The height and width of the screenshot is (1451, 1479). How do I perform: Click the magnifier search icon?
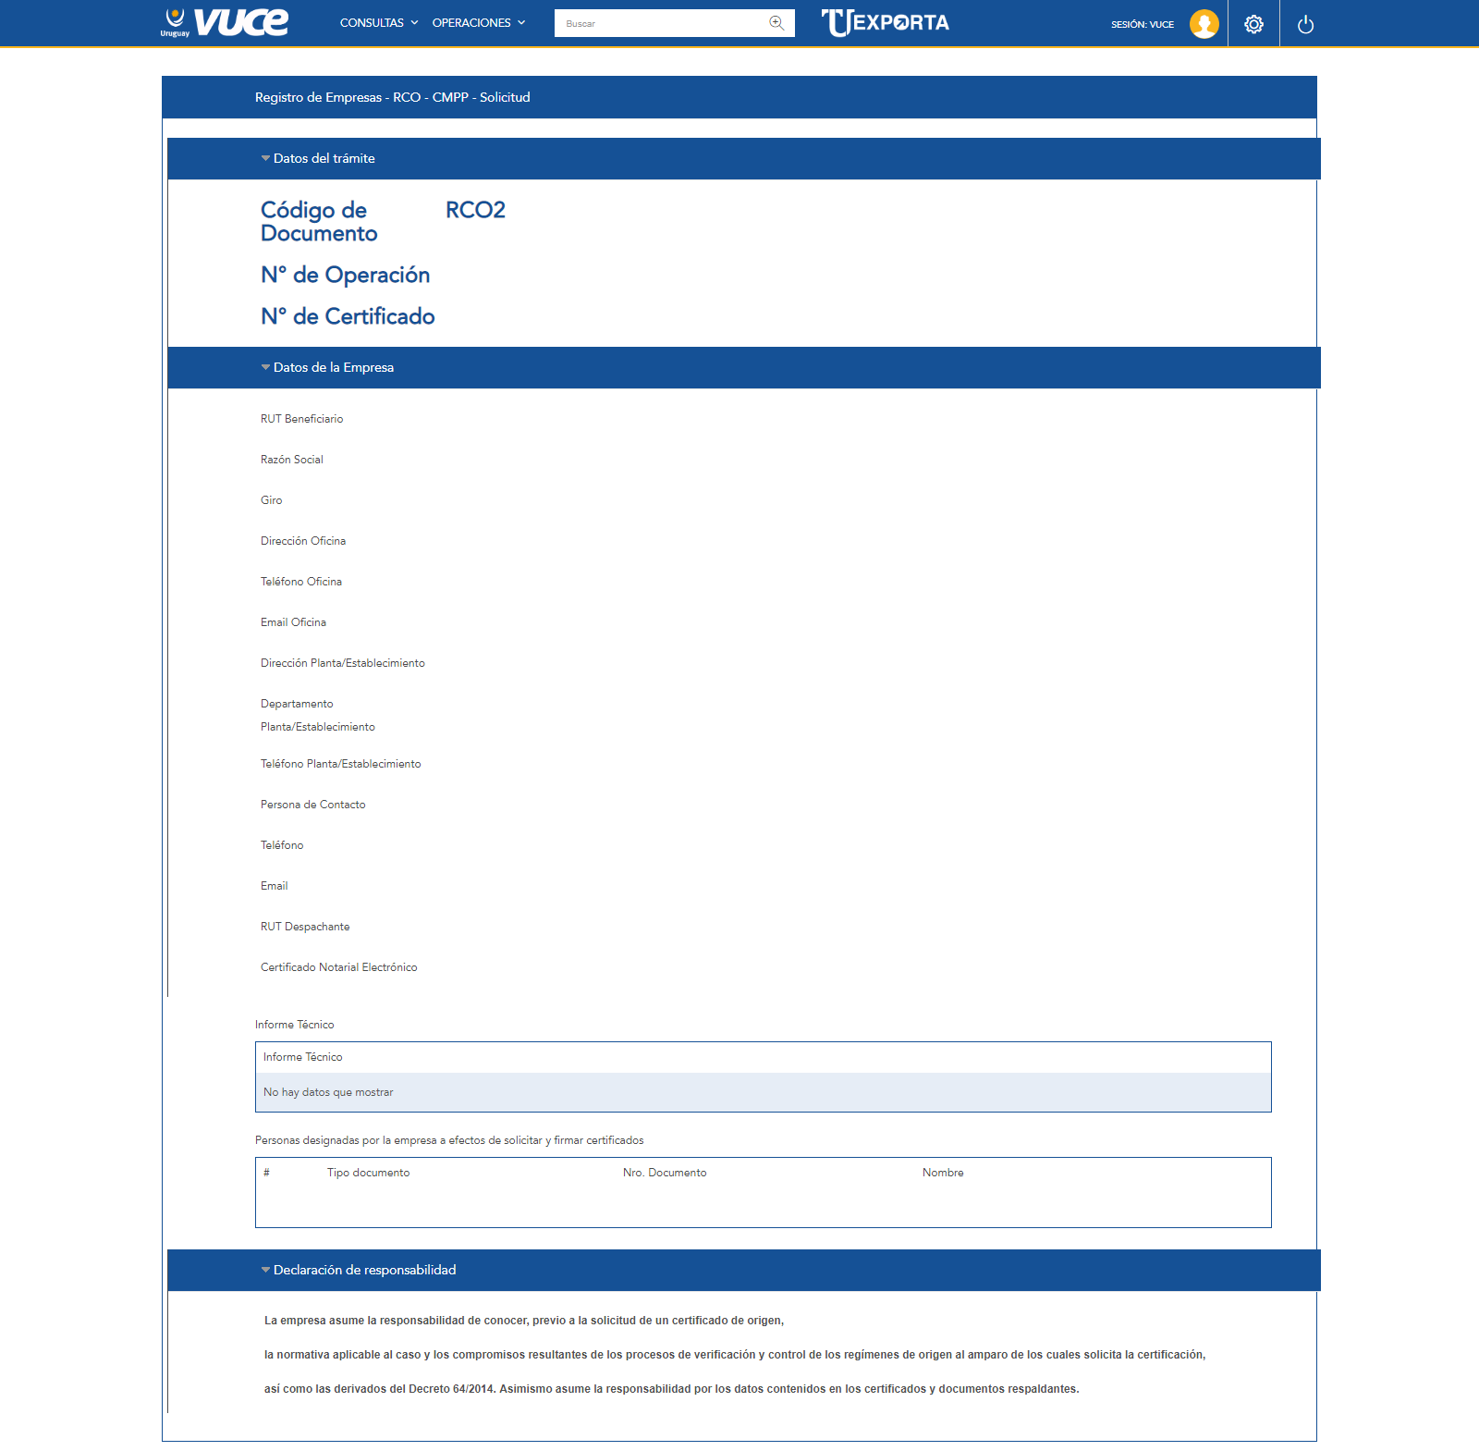[x=776, y=23]
